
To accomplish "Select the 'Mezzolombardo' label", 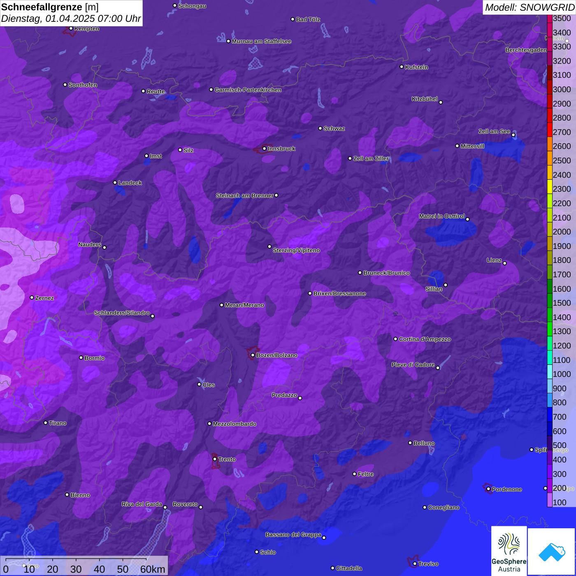I will (235, 424).
